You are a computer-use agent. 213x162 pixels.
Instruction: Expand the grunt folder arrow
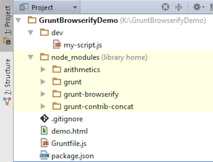pos(43,82)
